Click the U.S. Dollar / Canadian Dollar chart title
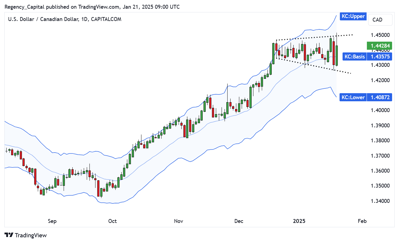This screenshot has height=243, width=399. [65, 19]
